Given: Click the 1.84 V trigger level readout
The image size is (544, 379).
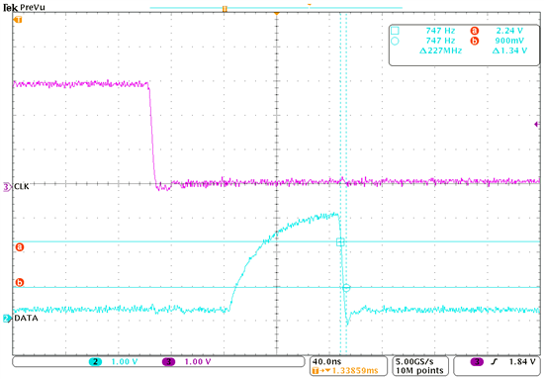Looking at the screenshot, I should pyautogui.click(x=522, y=362).
